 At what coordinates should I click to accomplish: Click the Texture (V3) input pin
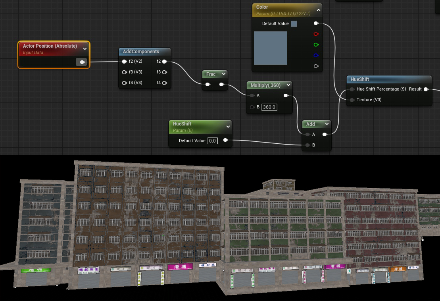(x=352, y=100)
